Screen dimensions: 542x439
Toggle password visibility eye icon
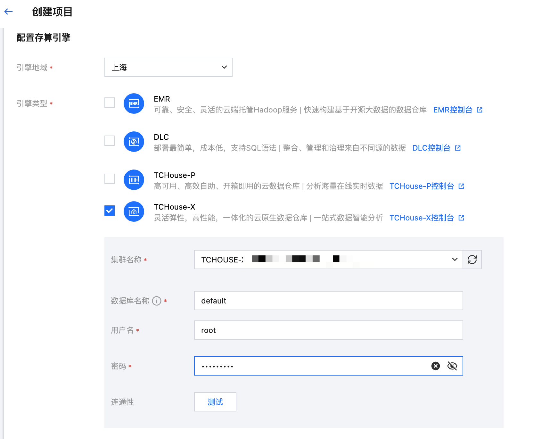[452, 366]
